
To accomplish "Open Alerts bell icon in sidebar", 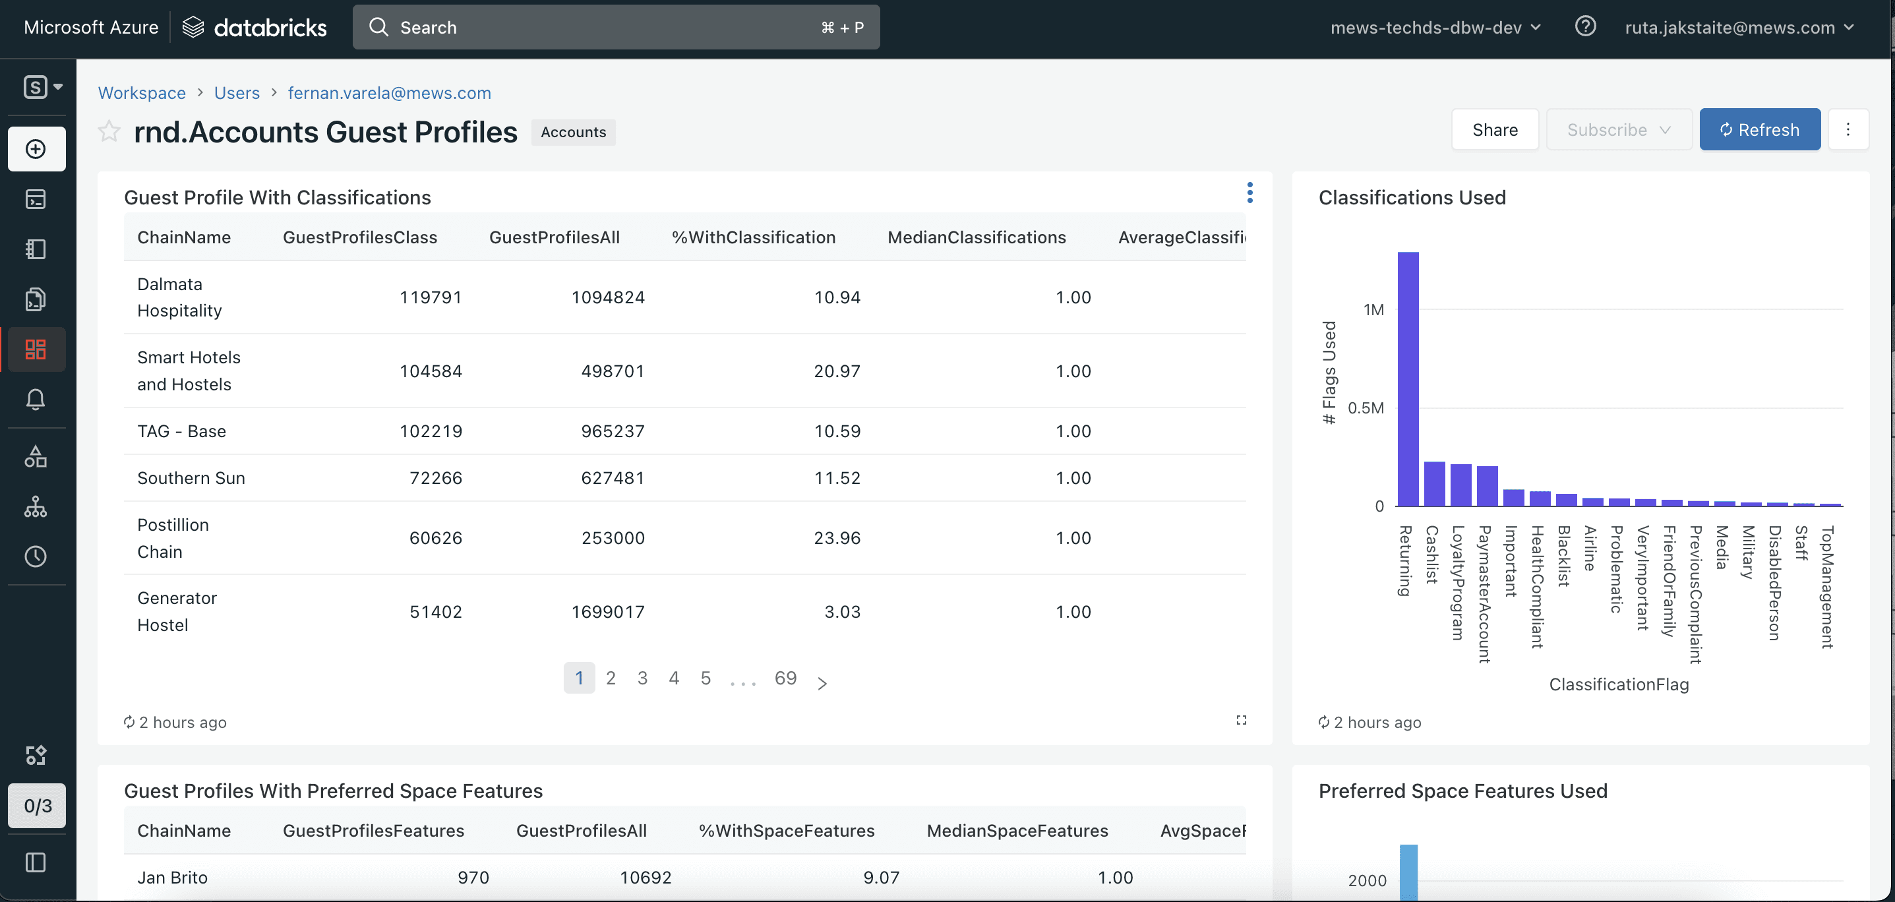I will tap(36, 399).
